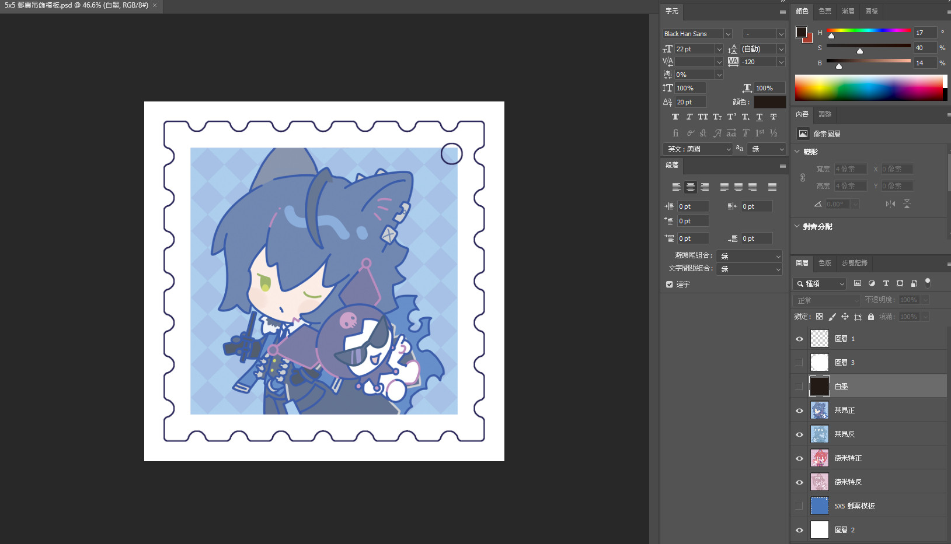Click the hue slider bar

click(x=868, y=30)
